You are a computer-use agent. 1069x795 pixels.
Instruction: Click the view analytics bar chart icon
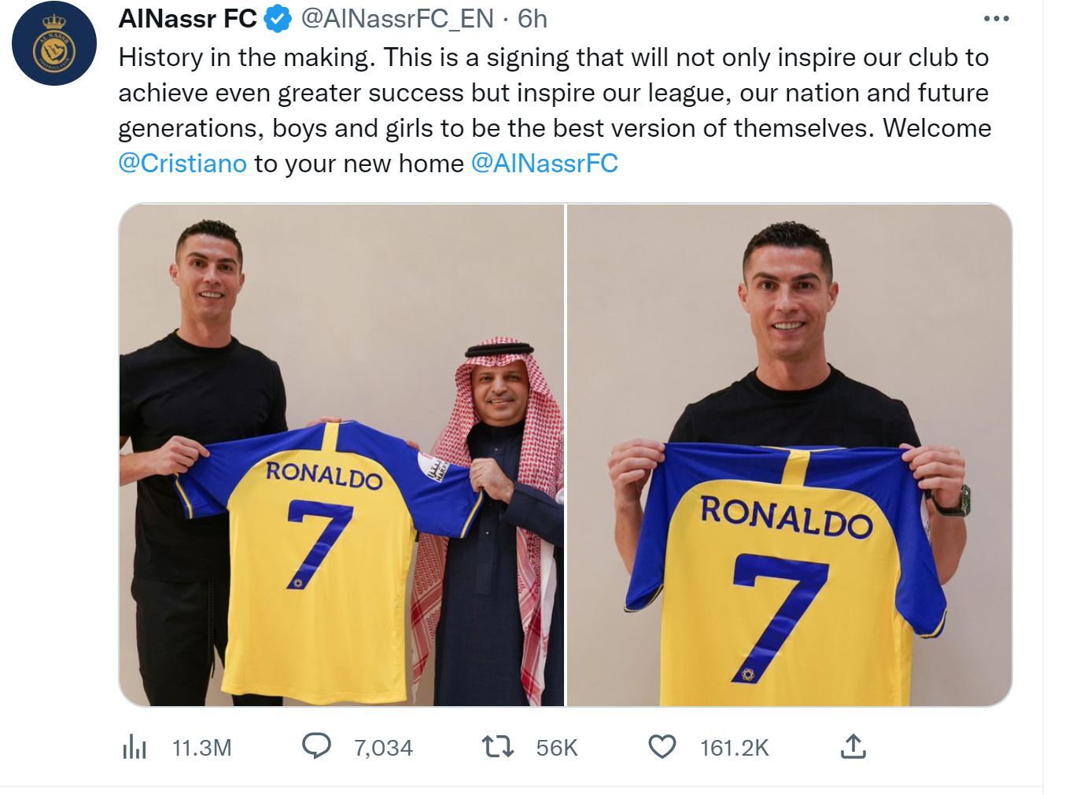[135, 747]
